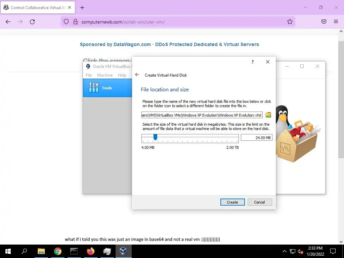Open the Firefox hamburger menu
Screen dimensions: 344x258
point(336,21)
